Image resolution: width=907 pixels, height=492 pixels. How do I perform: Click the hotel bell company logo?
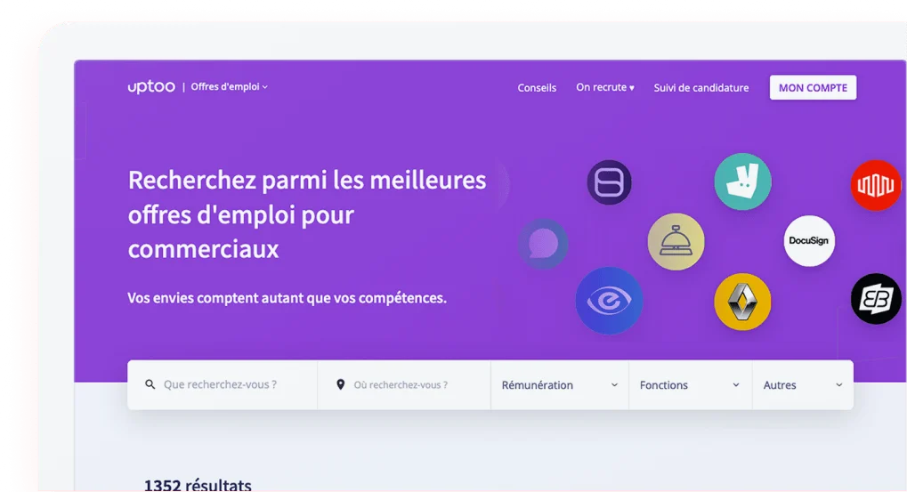(x=676, y=241)
